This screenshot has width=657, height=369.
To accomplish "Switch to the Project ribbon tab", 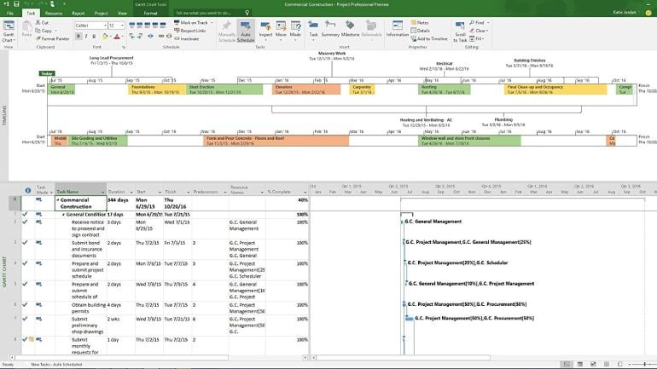I will [x=101, y=13].
